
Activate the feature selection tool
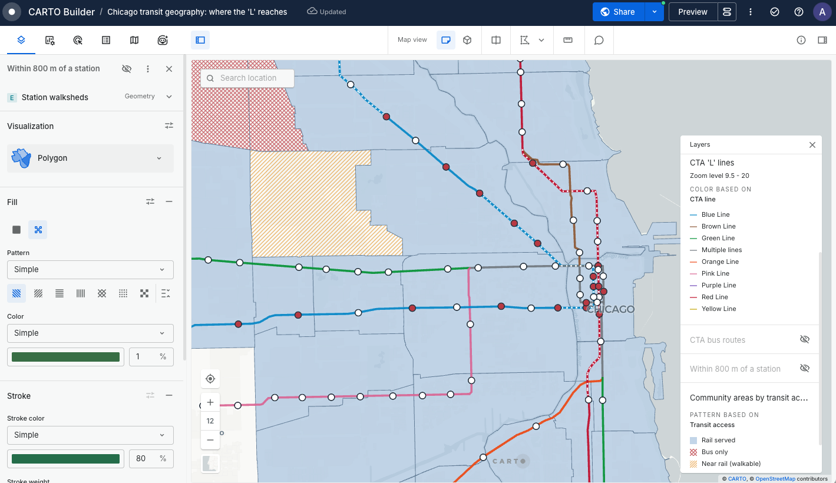(x=524, y=40)
